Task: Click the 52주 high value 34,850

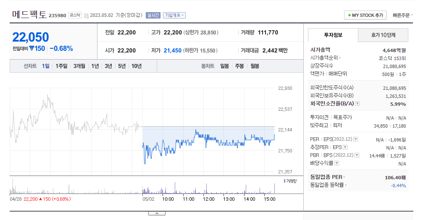Action: 381,126
